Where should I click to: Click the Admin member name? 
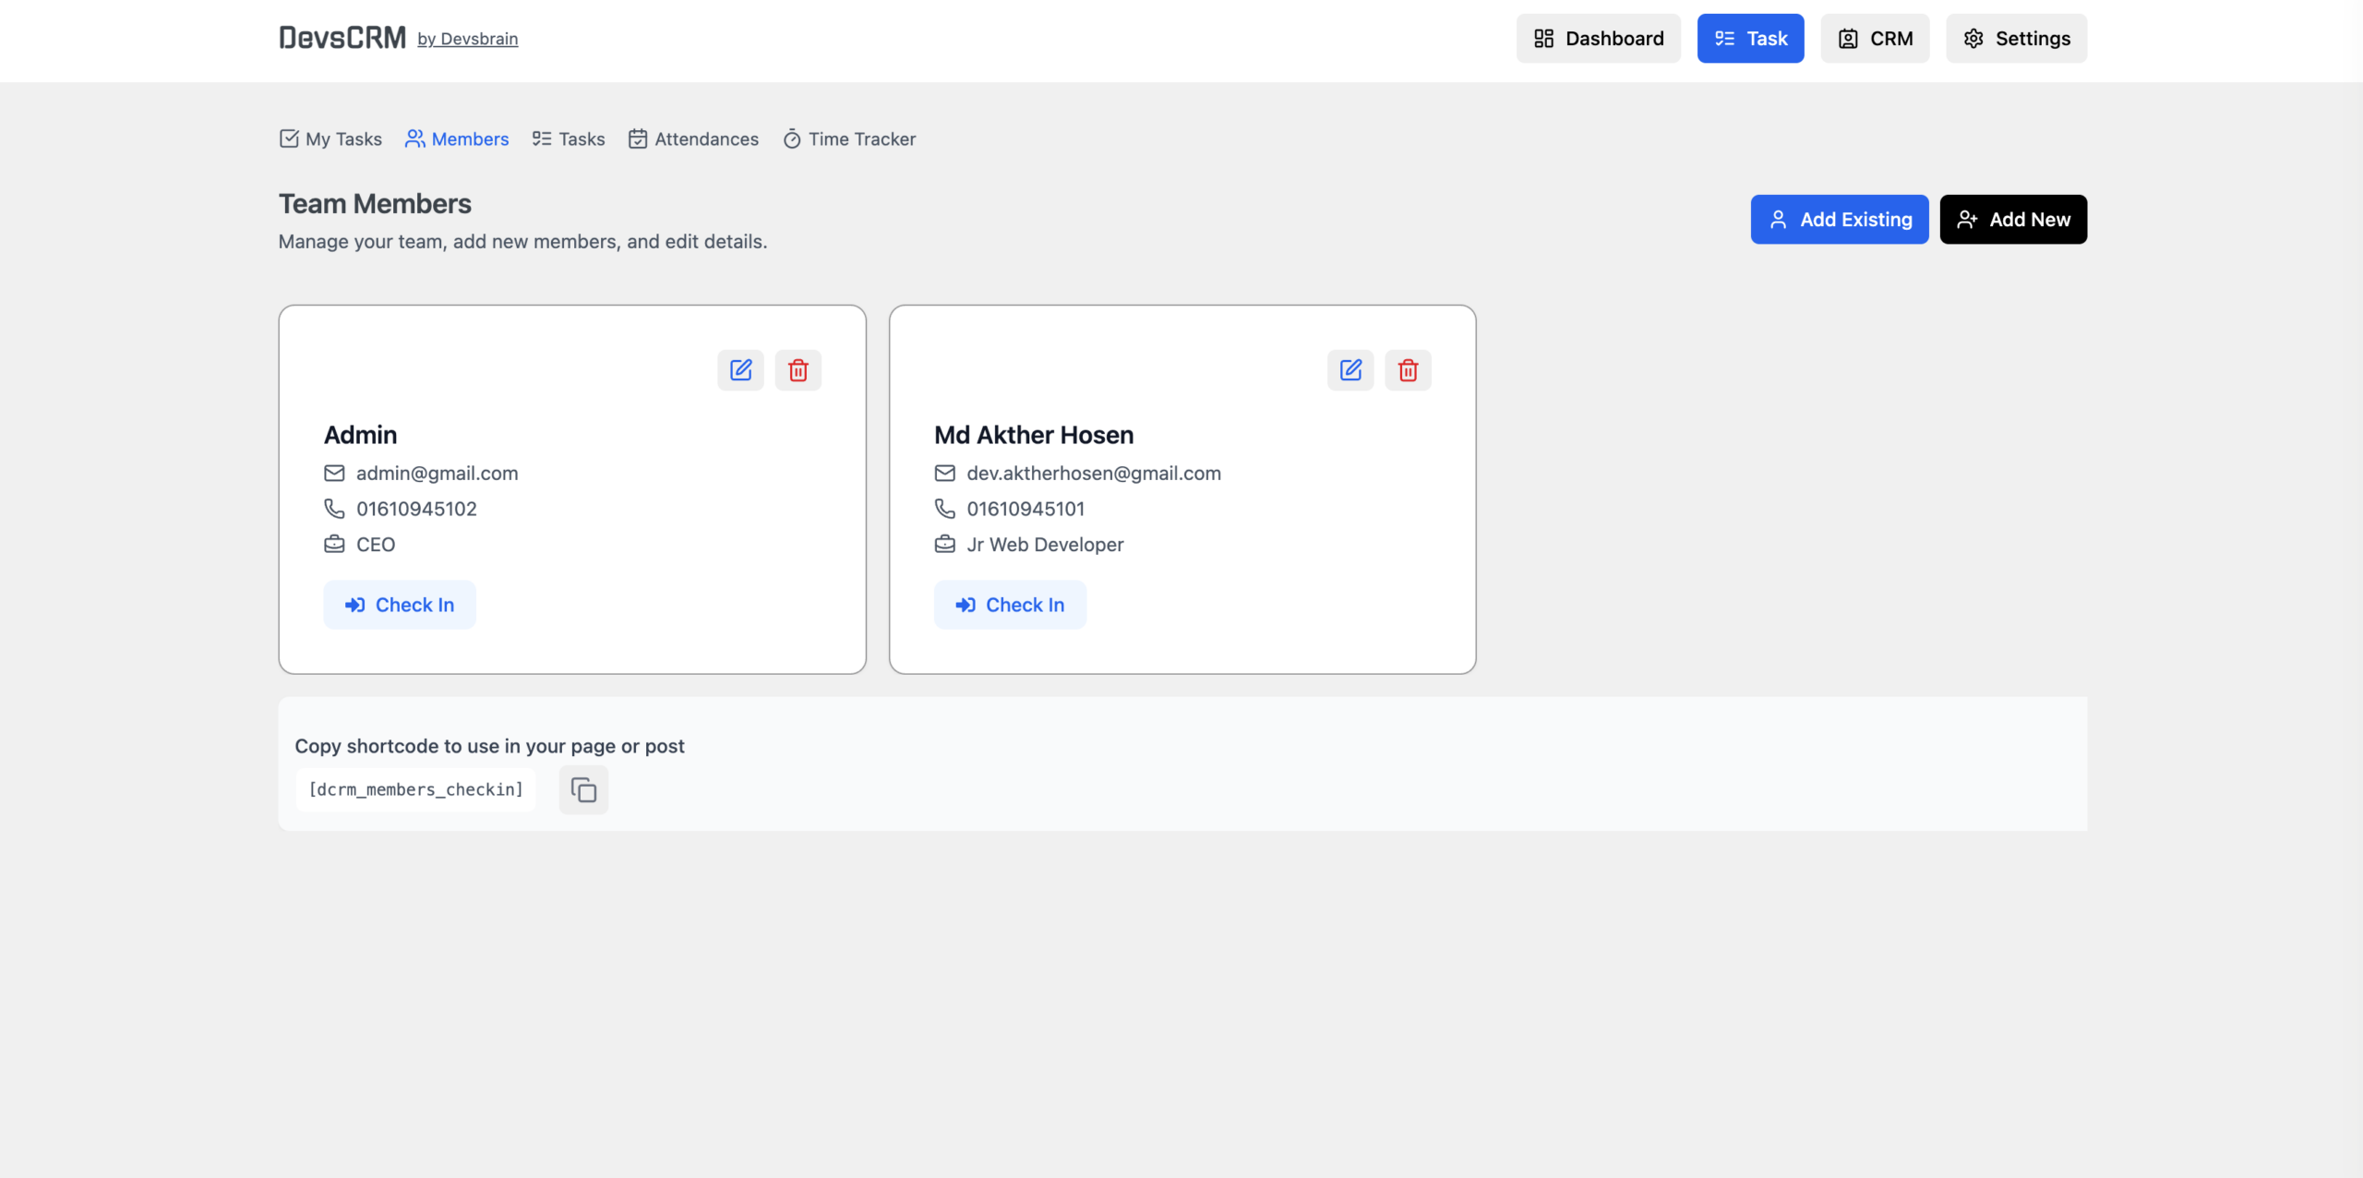point(361,435)
